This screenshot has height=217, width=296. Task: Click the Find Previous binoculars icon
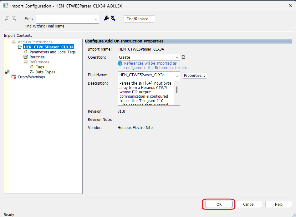(106, 18)
